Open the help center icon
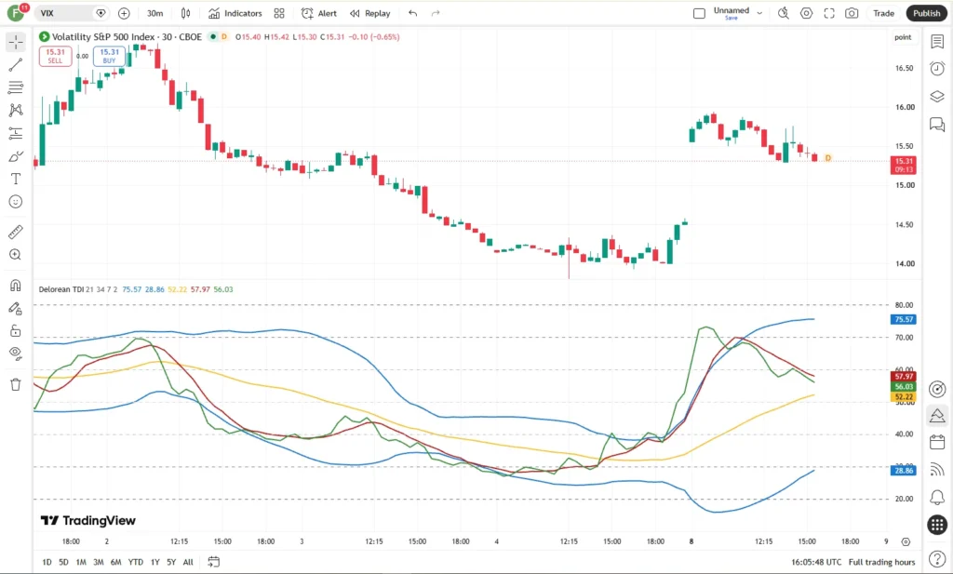 [937, 559]
